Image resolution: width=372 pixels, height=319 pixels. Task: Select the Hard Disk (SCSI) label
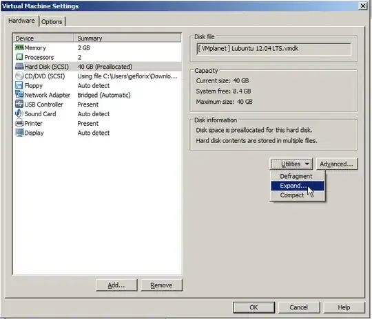[x=47, y=67]
